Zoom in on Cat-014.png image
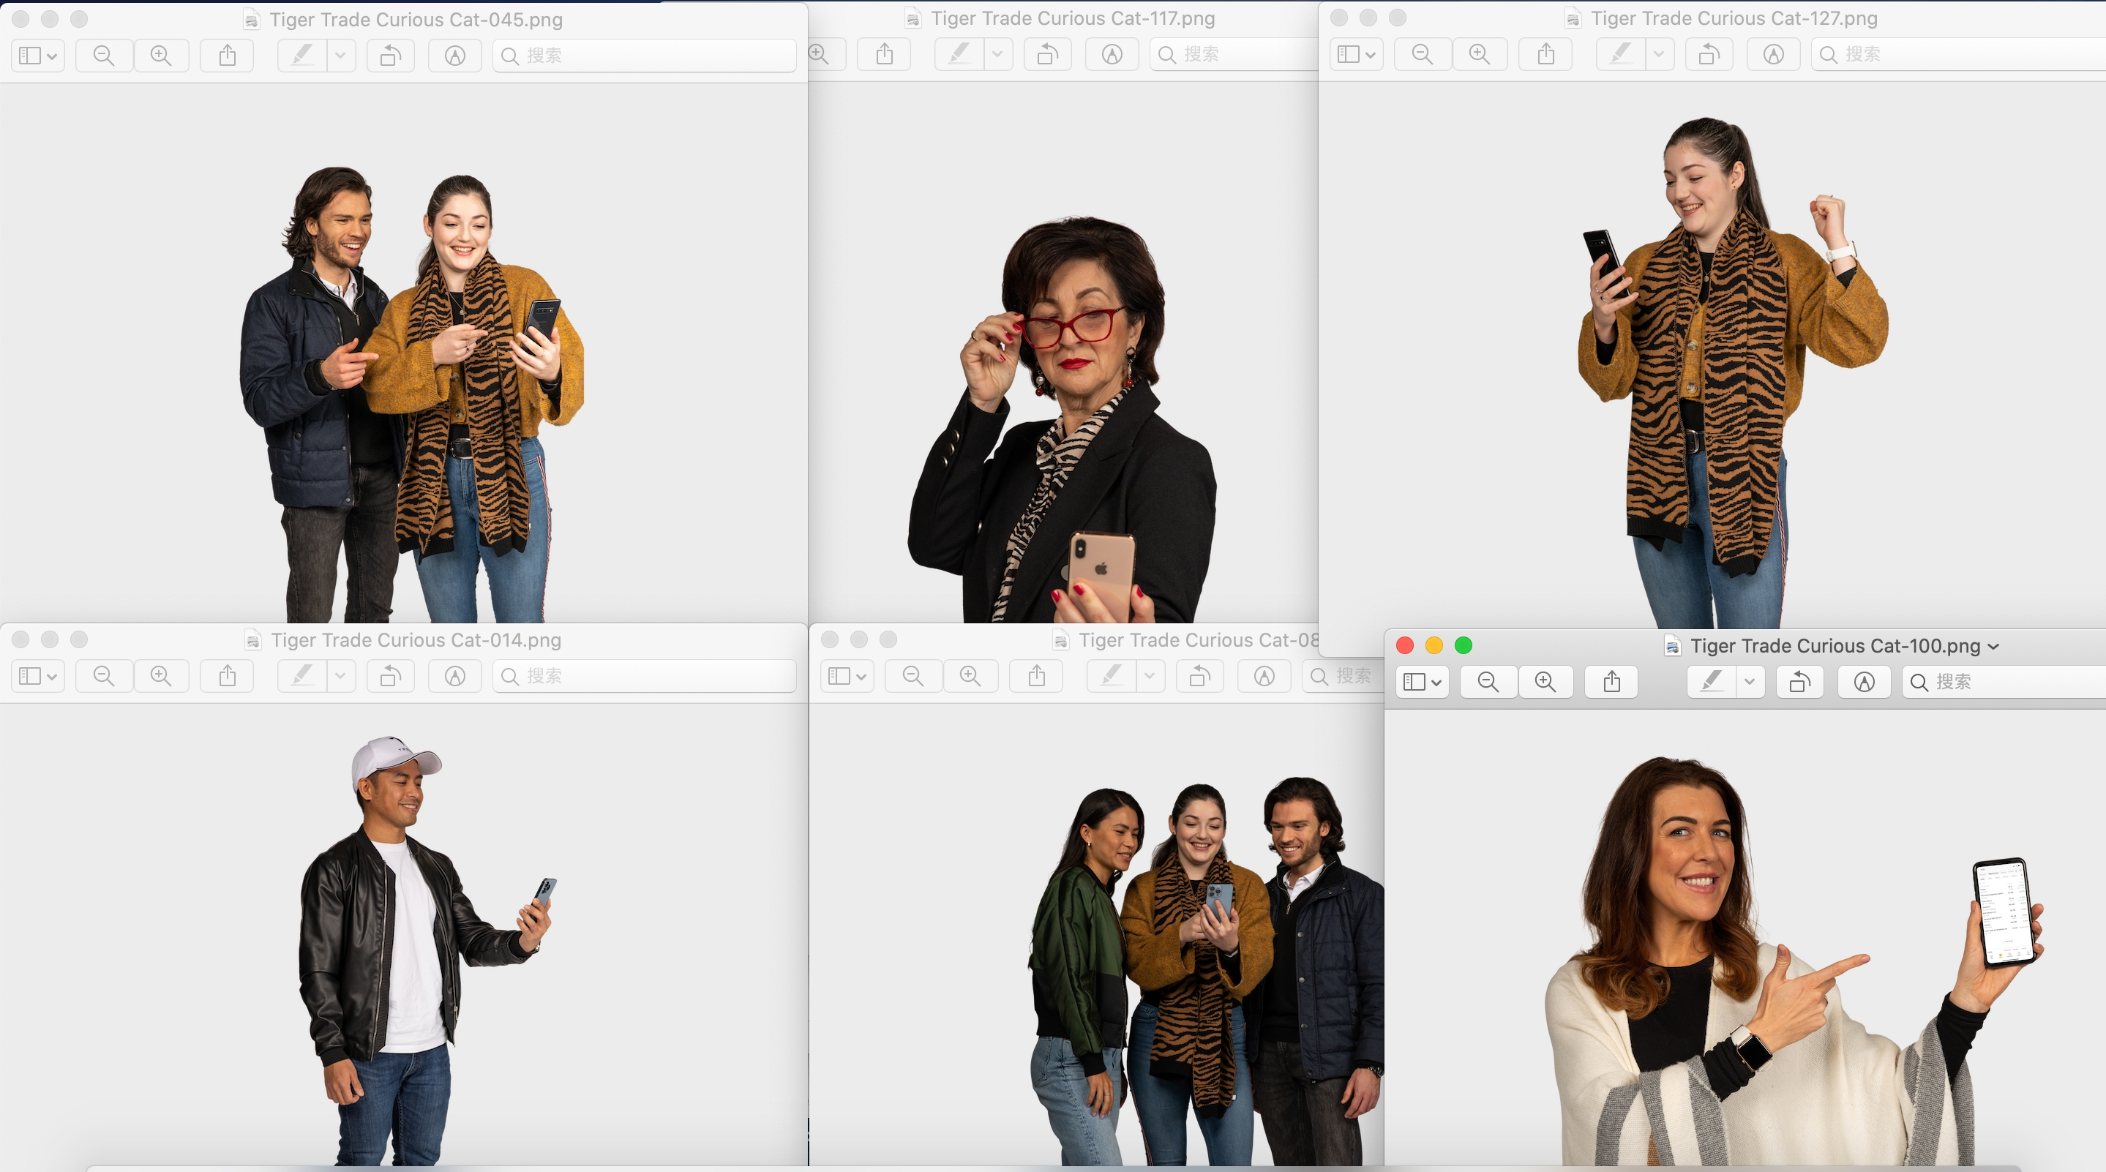The width and height of the screenshot is (2106, 1172). pyautogui.click(x=161, y=676)
